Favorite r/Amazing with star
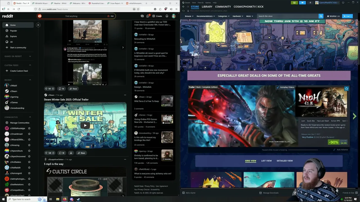Viewport: 360px width, 202px height. click(29, 145)
